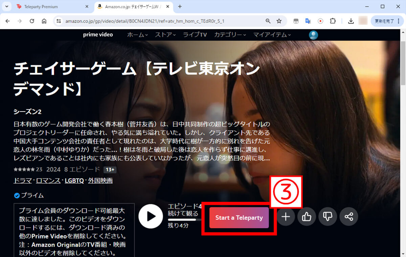
Task: Open the ドラマ genre link
Action: 22,181
